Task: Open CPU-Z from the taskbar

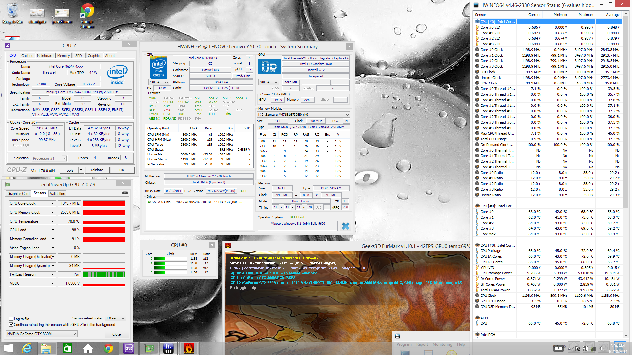Action: coord(128,348)
